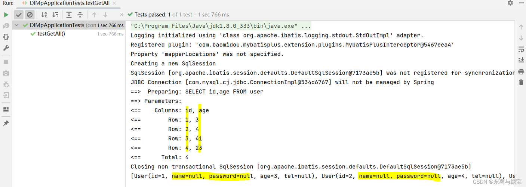
Task: Go to next failed test arrow
Action: point(105,15)
